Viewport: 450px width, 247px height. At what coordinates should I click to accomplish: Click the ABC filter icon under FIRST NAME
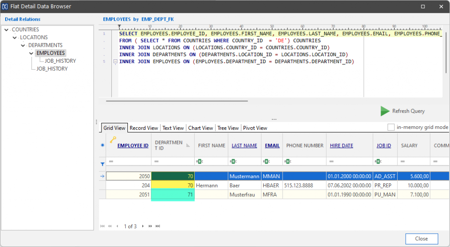(200, 161)
